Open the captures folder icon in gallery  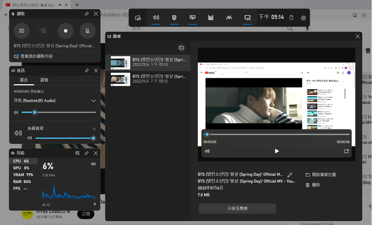(181, 48)
